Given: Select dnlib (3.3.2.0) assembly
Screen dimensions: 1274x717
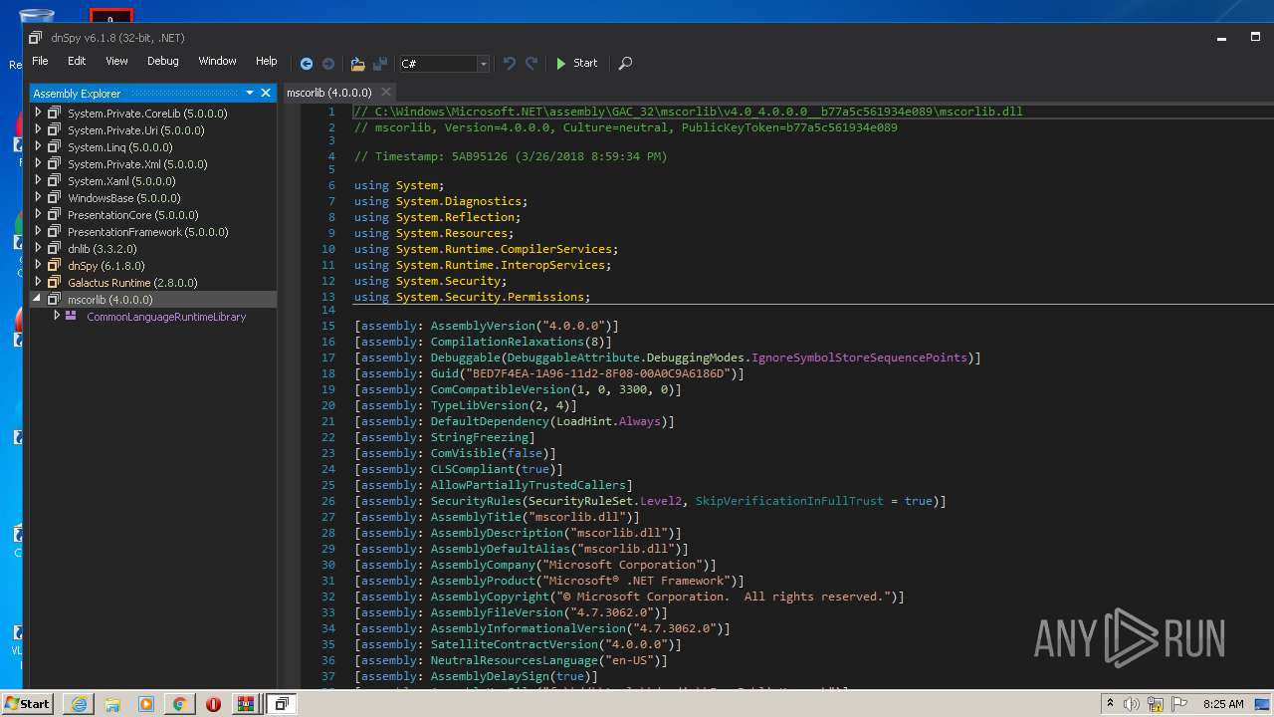Looking at the screenshot, I should click(103, 249).
